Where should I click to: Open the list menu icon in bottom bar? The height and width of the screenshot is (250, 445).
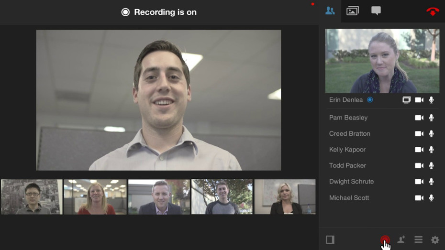point(418,240)
